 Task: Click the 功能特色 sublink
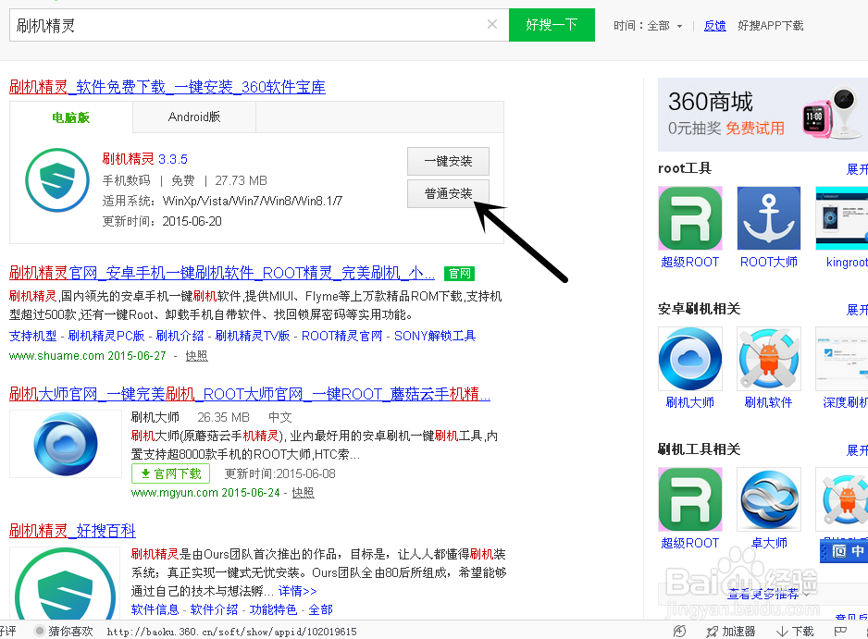point(274,609)
